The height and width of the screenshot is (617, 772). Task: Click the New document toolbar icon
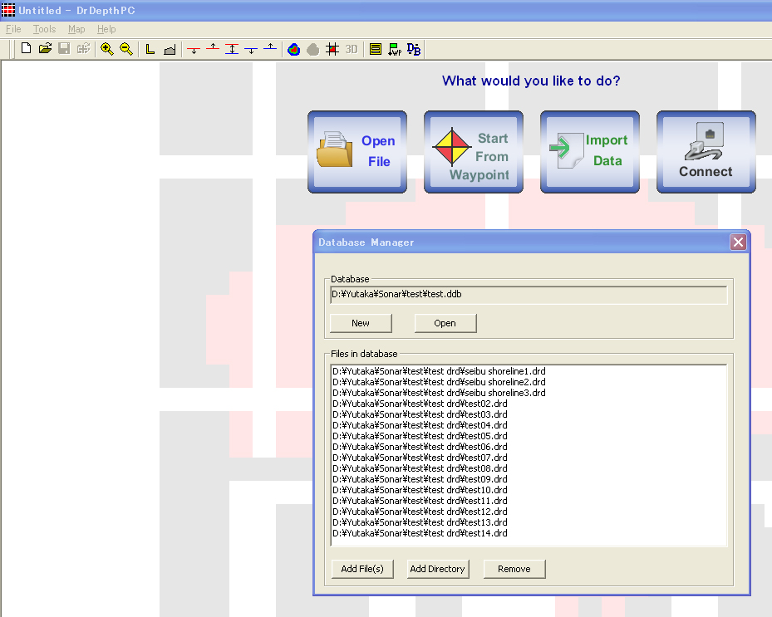point(26,49)
